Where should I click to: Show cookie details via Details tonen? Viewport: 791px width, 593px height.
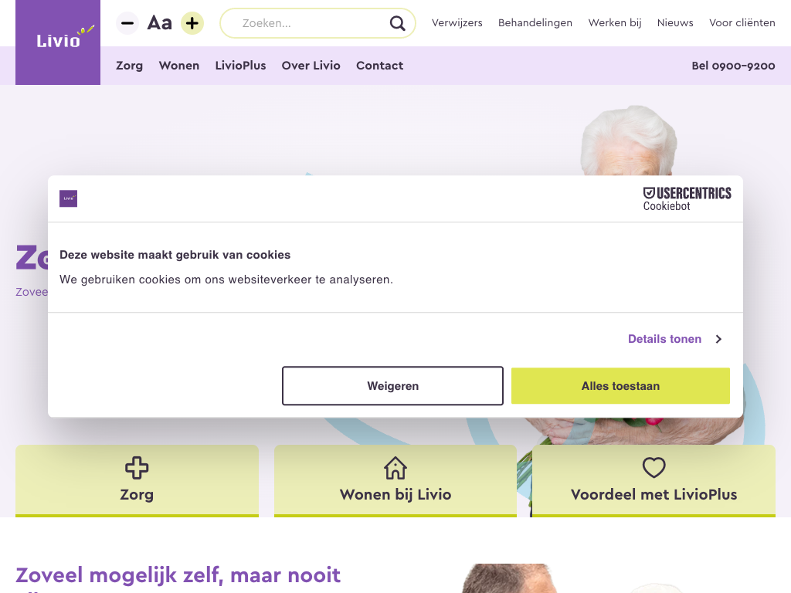tap(664, 339)
